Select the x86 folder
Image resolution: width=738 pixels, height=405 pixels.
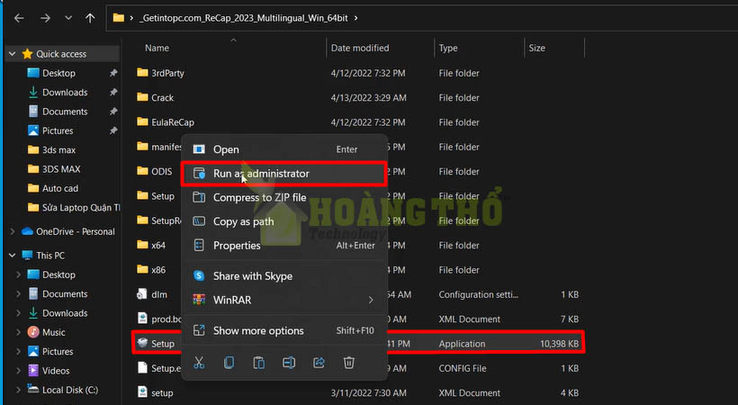[158, 270]
